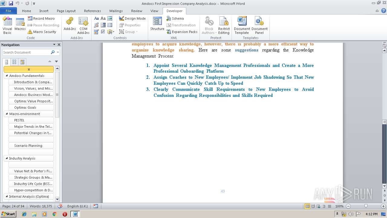The image size is (387, 218).
Task: Toggle Design Mode
Action: pyautogui.click(x=132, y=18)
